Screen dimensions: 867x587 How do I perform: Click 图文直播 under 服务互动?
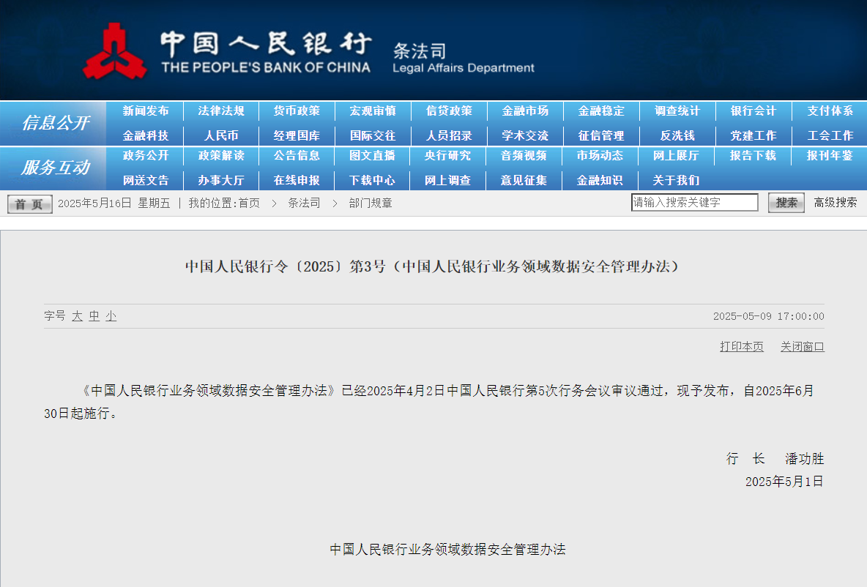(372, 156)
